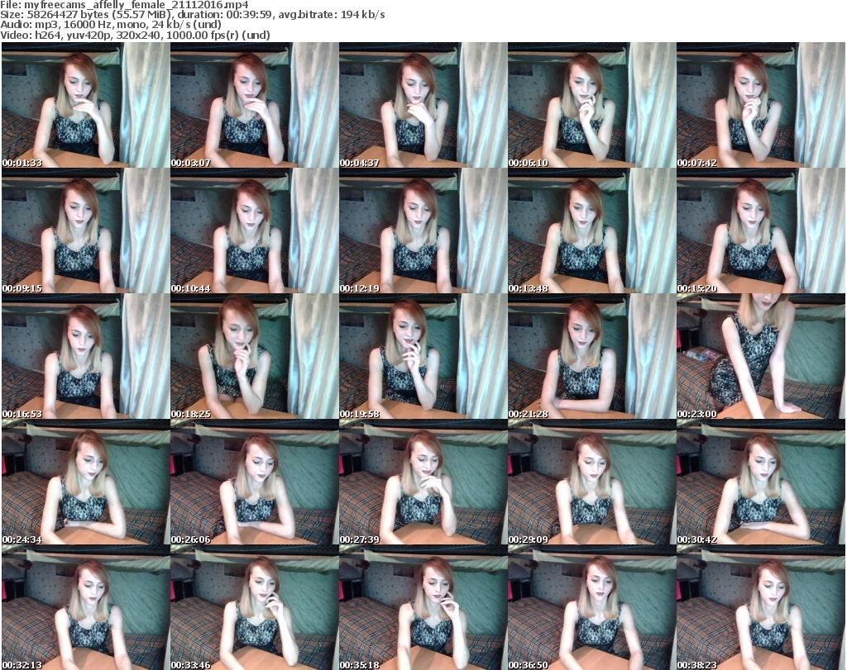The width and height of the screenshot is (847, 670).
Task: Choose the thumbnail with time 00:26:06
Action: (x=255, y=482)
